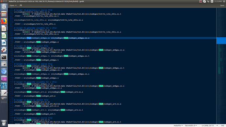This screenshot has height=127, width=226.
Task: Click the comment 'target to build an object file' line 2702
Action: pos(31,46)
